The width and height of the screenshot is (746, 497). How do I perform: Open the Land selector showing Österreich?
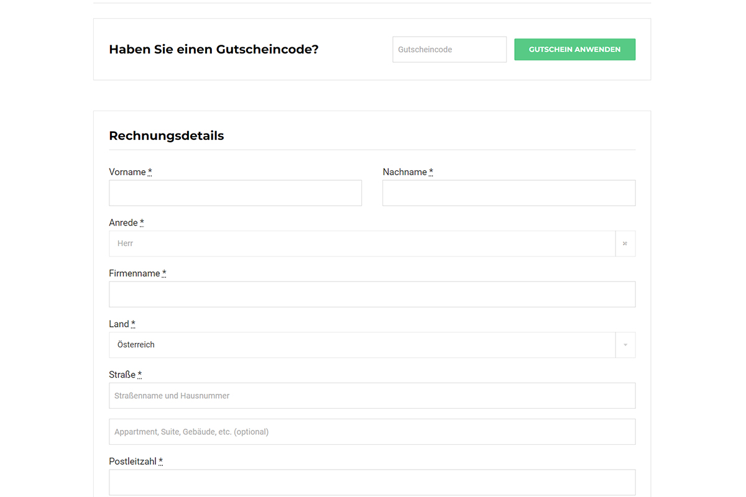point(362,345)
